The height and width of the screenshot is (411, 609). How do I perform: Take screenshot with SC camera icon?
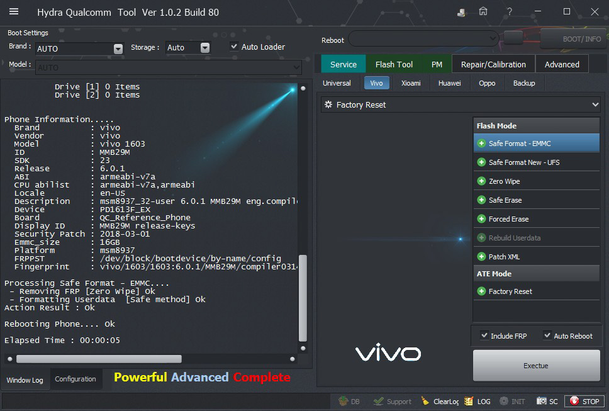click(x=542, y=401)
